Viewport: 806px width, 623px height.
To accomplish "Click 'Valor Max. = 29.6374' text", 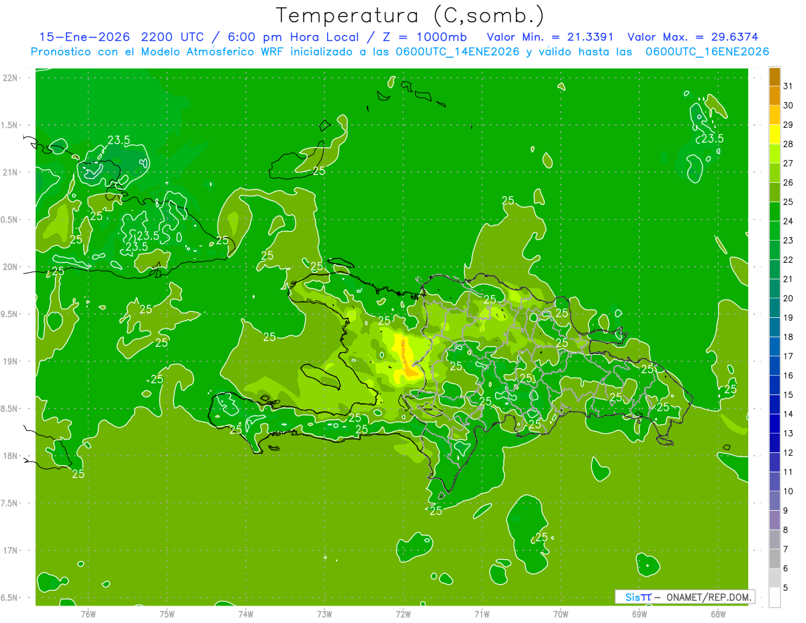I will click(692, 37).
